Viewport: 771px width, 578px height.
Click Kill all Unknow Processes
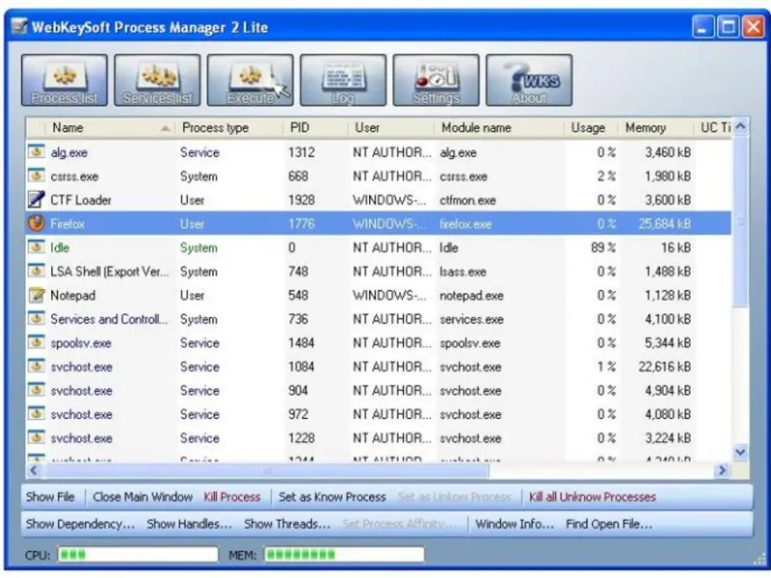pyautogui.click(x=593, y=497)
